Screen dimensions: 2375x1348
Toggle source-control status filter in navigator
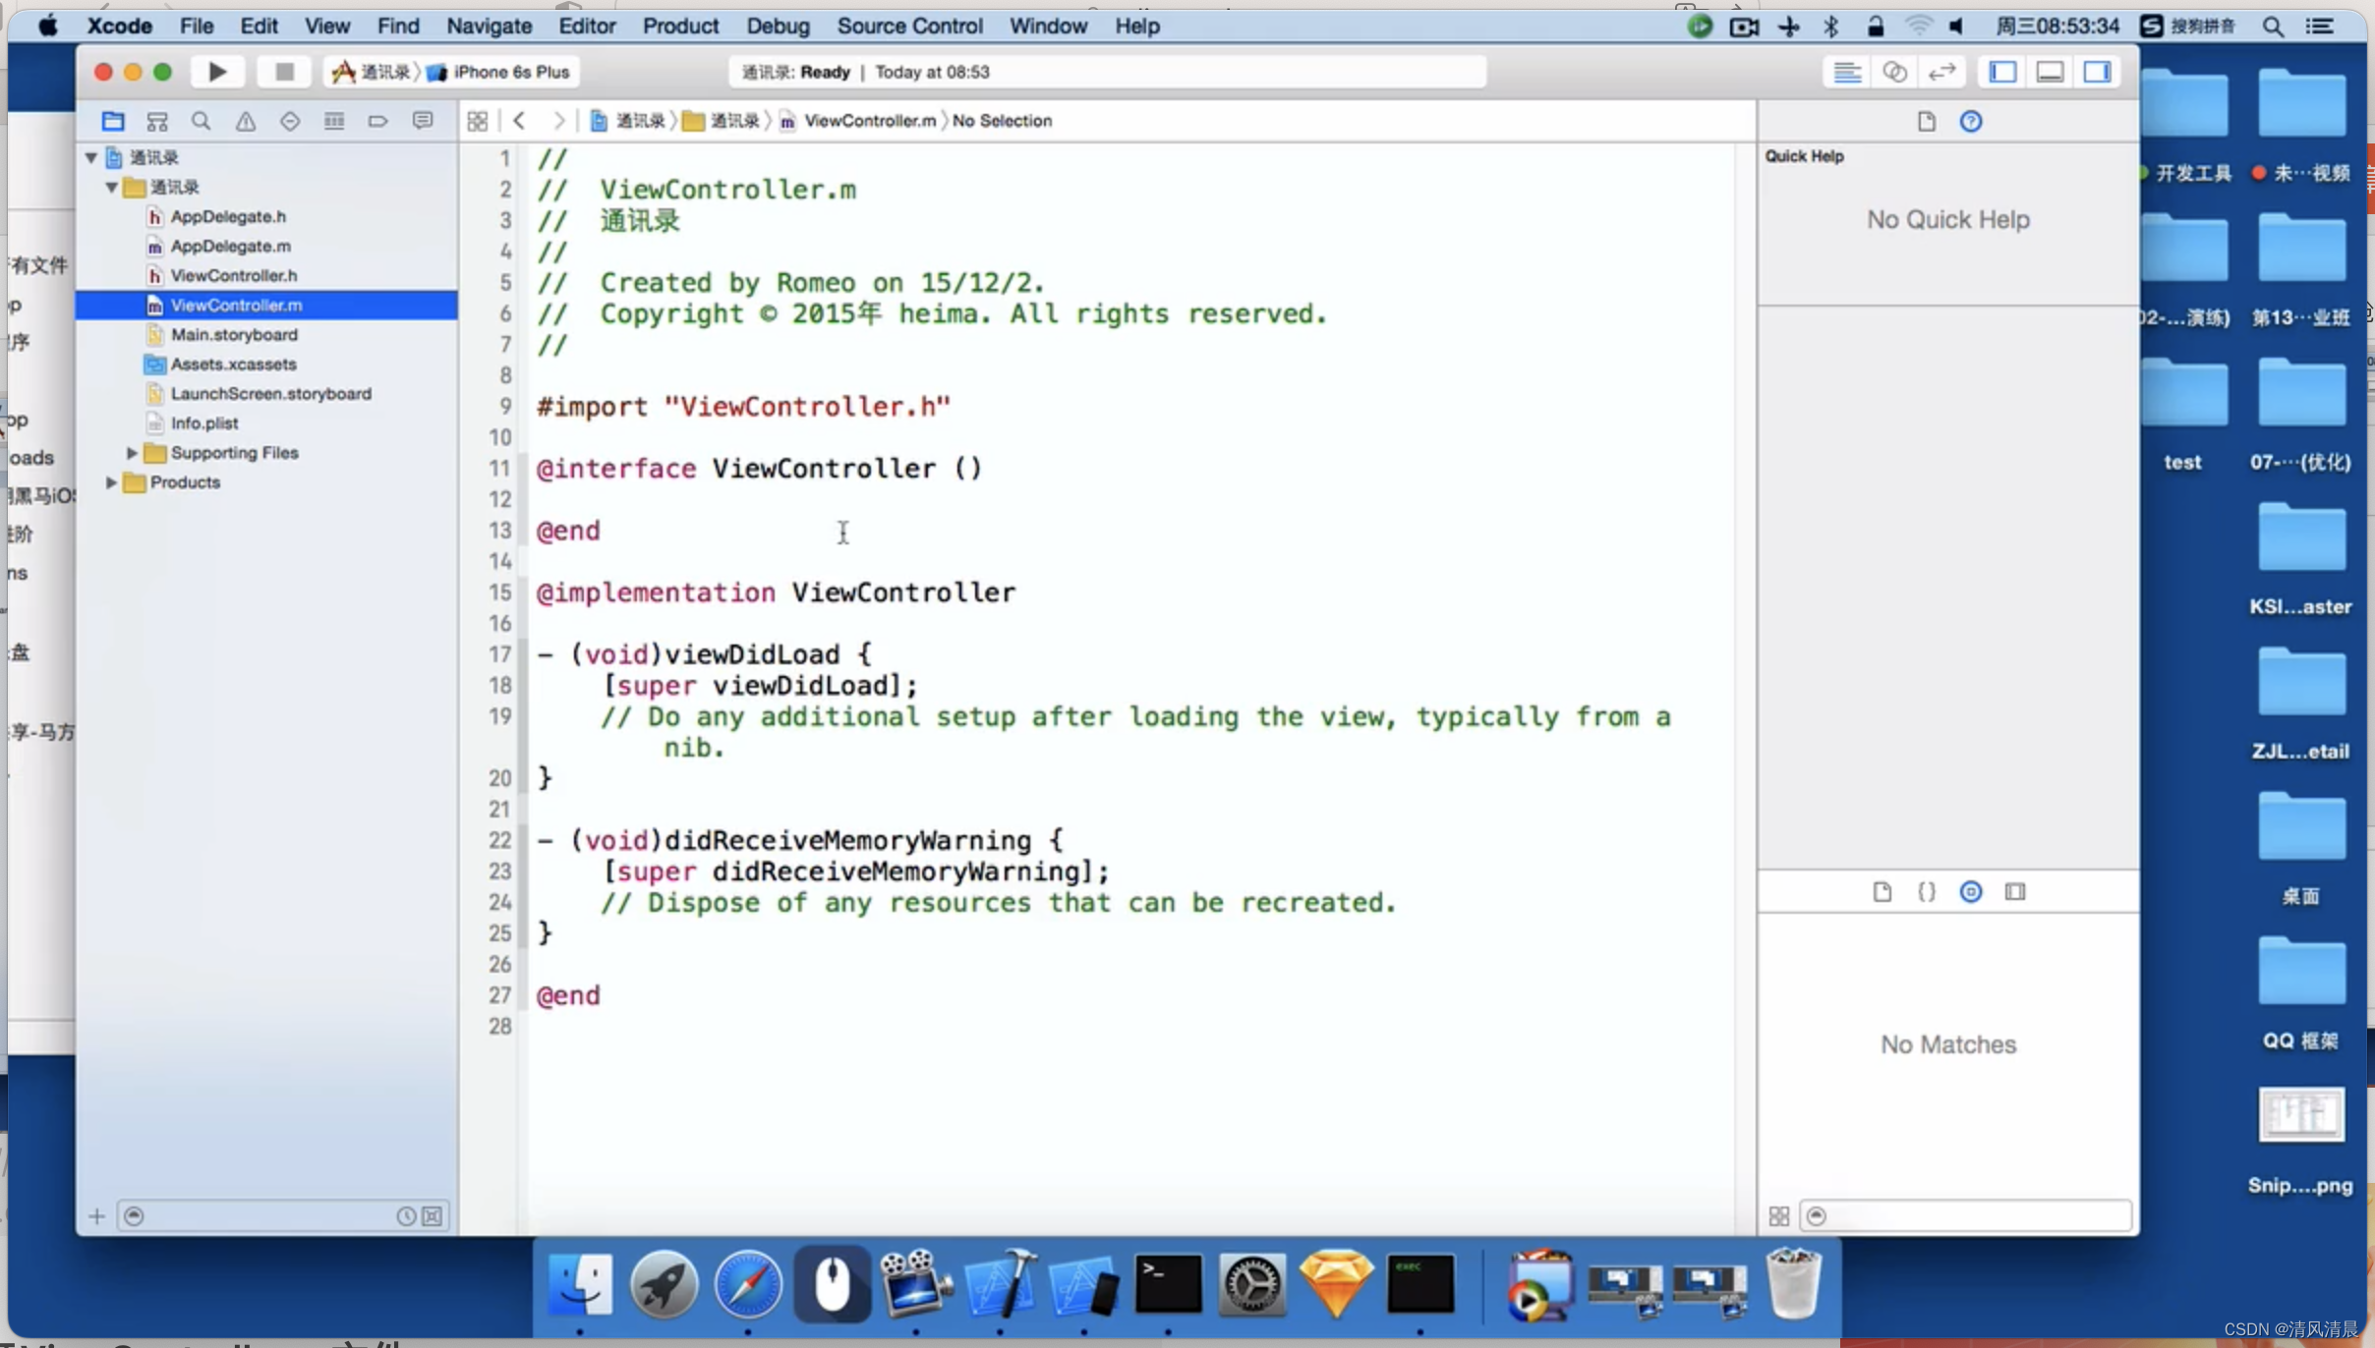(x=433, y=1216)
